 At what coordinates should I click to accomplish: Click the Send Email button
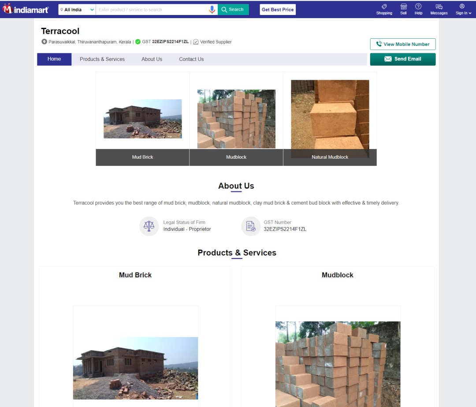pos(402,59)
